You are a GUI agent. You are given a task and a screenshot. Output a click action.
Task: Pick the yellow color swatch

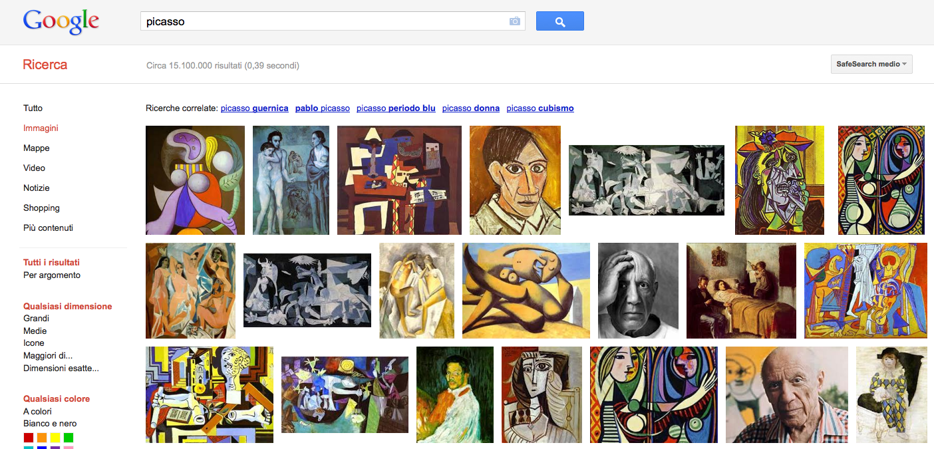55,438
